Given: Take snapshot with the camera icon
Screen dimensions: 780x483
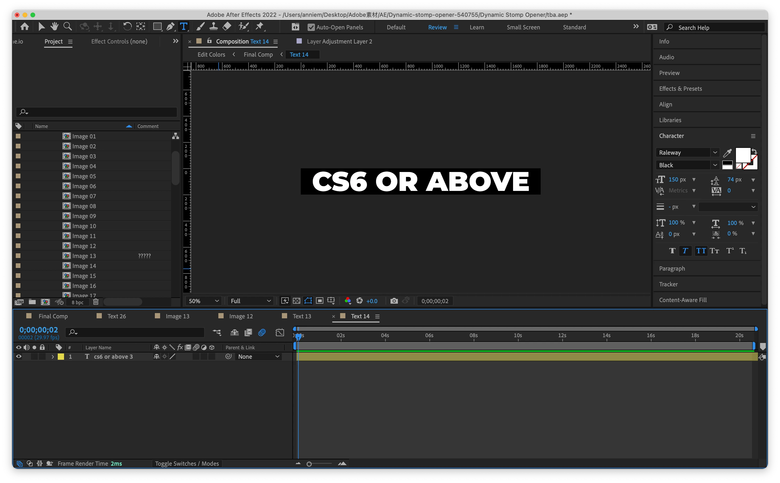Looking at the screenshot, I should tap(394, 301).
